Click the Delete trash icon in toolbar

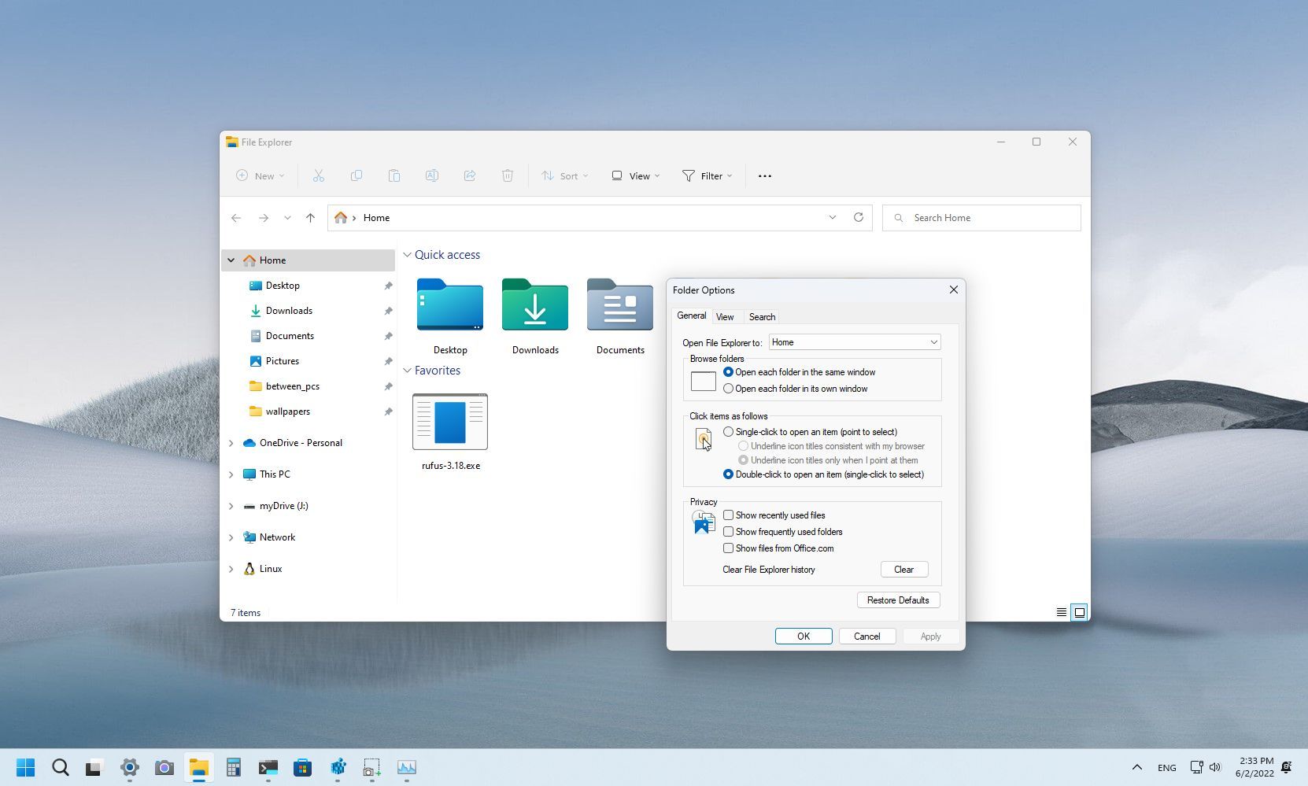508,176
